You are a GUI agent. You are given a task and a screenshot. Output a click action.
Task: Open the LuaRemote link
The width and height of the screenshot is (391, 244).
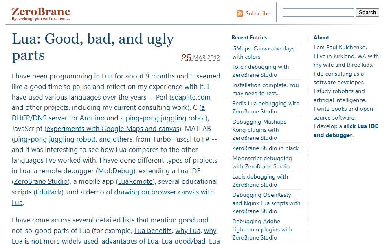pos(135,181)
